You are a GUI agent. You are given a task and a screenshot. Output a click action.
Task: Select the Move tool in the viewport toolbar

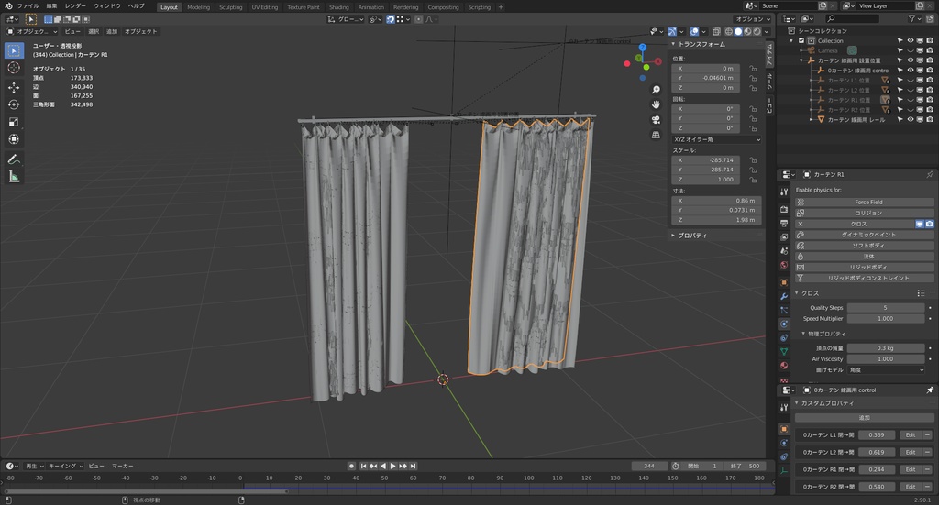14,87
